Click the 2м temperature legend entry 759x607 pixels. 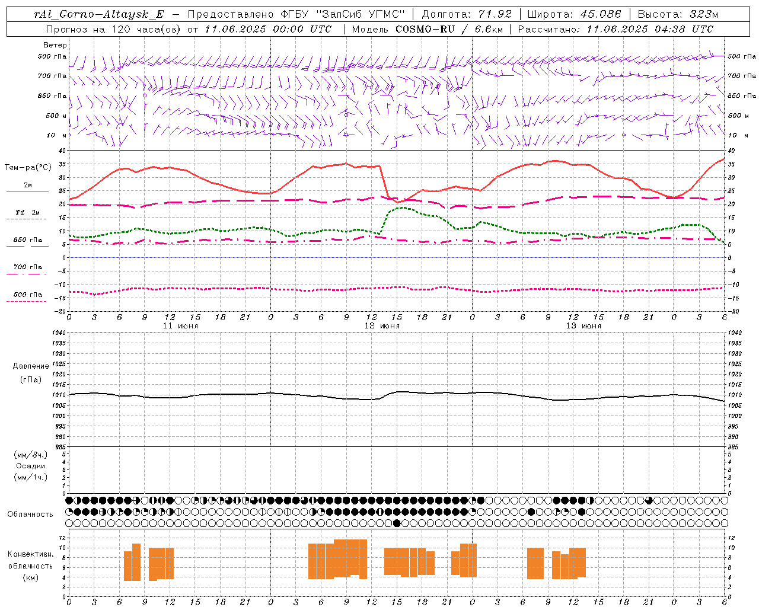click(28, 185)
